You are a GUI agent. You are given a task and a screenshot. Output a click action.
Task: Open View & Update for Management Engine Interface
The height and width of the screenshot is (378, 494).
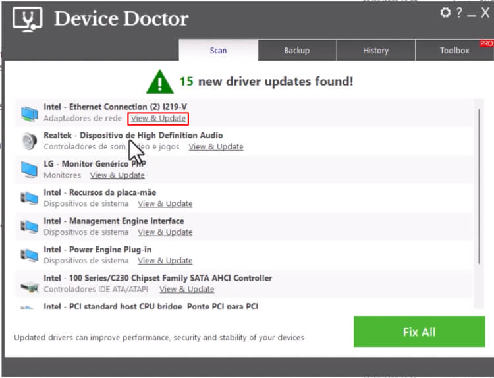[x=165, y=232]
